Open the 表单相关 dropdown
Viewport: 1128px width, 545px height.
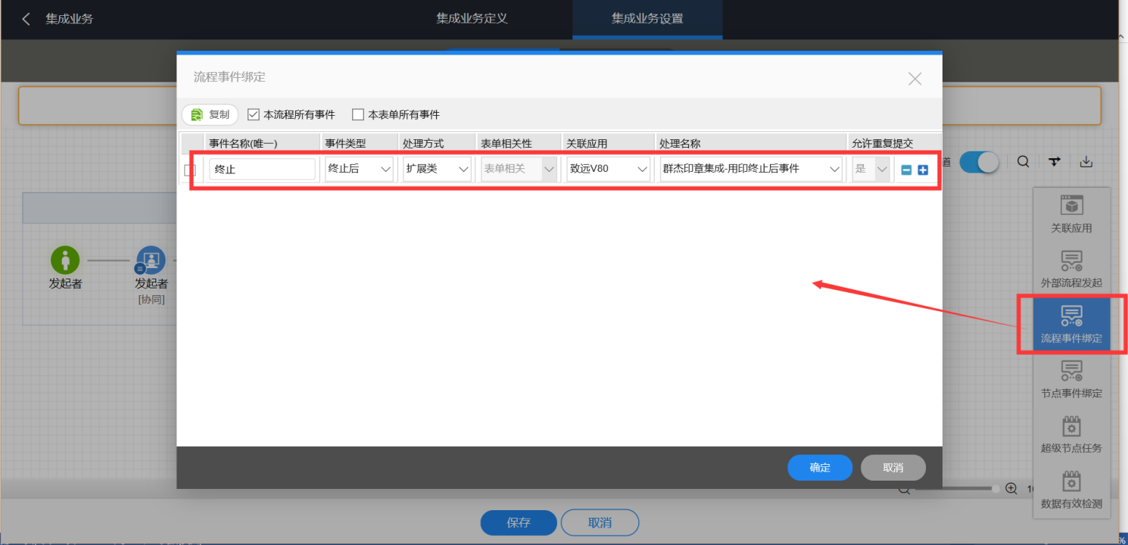(x=519, y=169)
